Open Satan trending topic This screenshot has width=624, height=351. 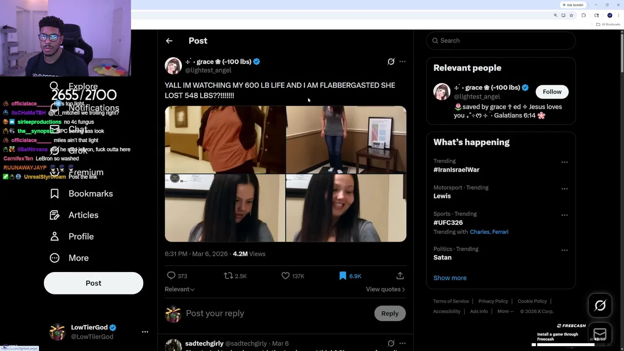(x=442, y=257)
